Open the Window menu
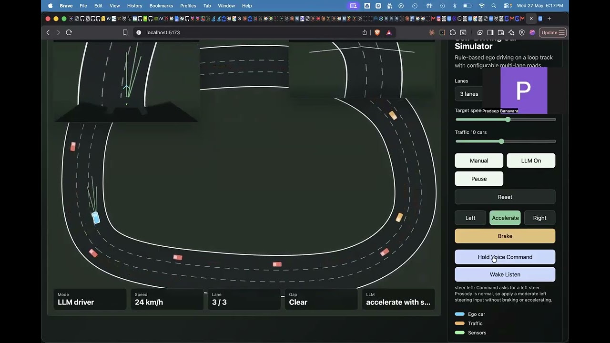Viewport: 610px width, 343px height. coord(226,6)
